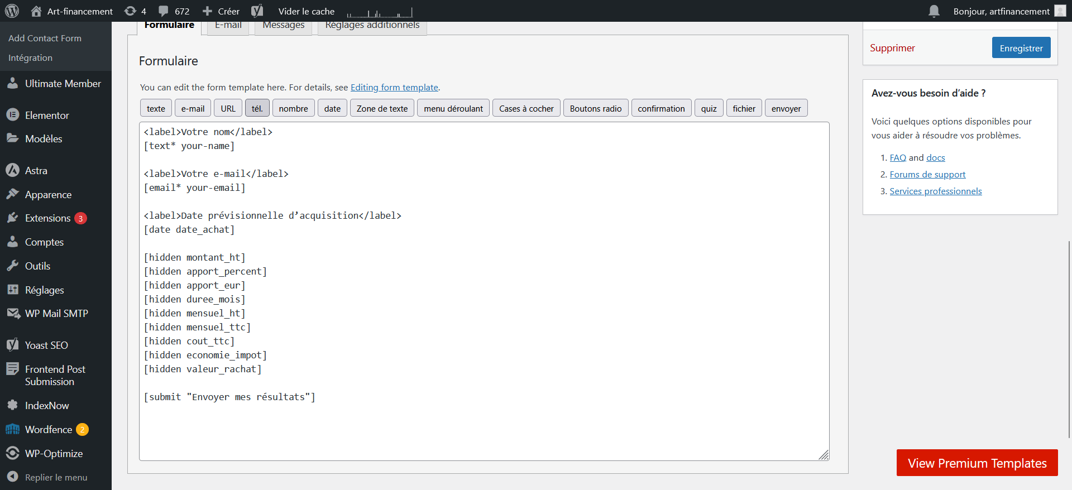
Task: Click the View Premium Templates button
Action: coord(977,463)
